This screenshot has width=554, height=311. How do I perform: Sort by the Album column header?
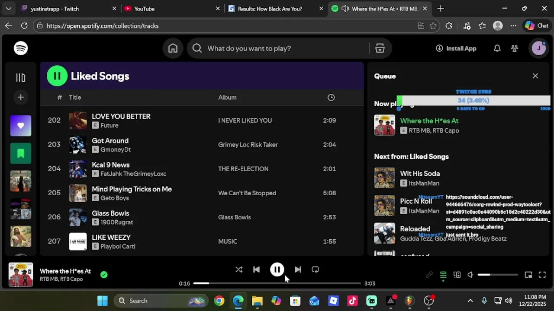click(227, 98)
